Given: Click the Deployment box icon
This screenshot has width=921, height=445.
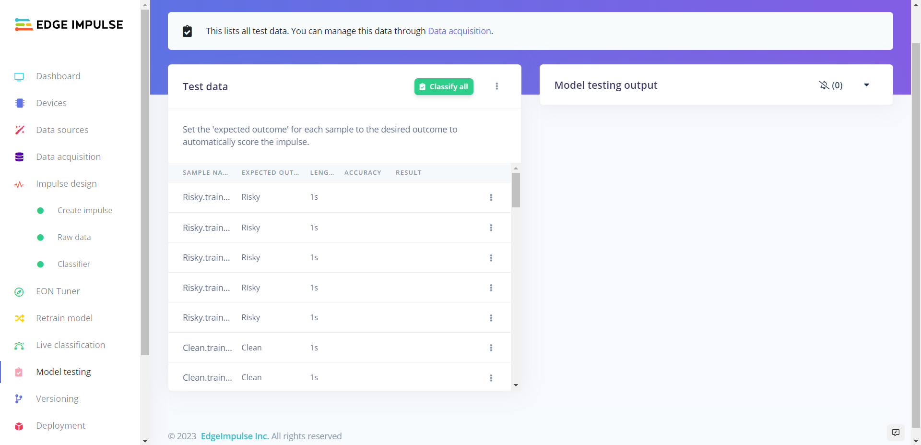Looking at the screenshot, I should [19, 426].
